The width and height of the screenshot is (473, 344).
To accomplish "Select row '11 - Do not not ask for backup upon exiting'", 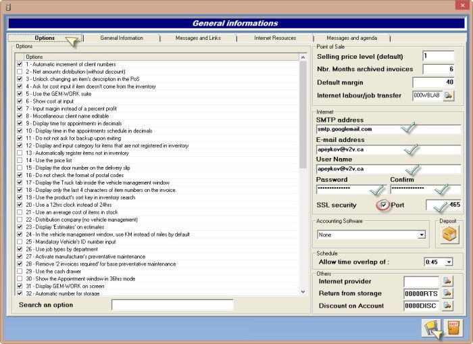I will [x=157, y=138].
